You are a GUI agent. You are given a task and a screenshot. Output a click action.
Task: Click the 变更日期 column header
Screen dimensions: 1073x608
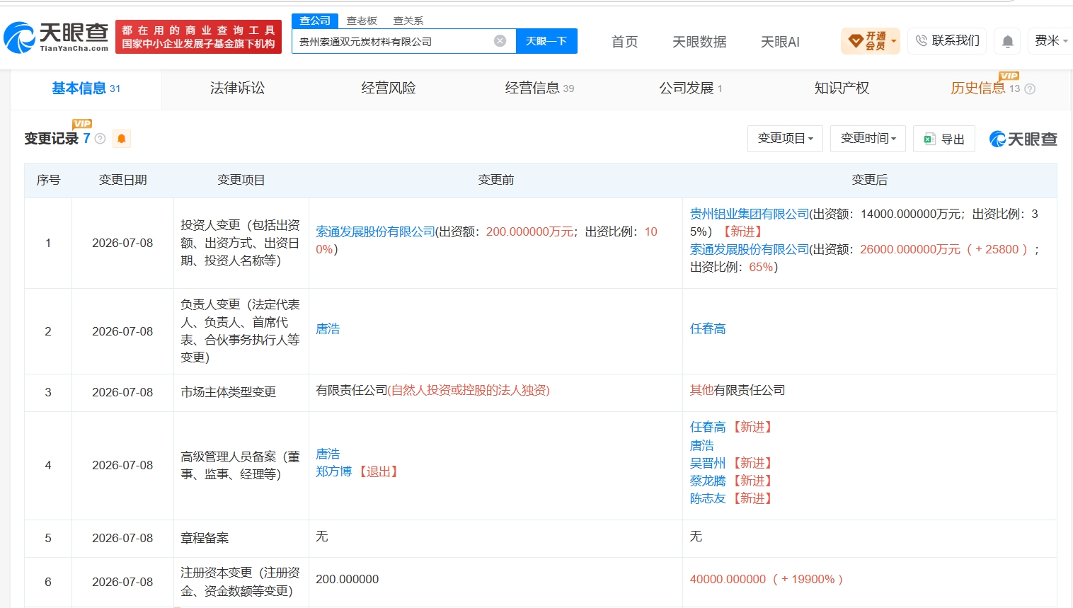122,180
